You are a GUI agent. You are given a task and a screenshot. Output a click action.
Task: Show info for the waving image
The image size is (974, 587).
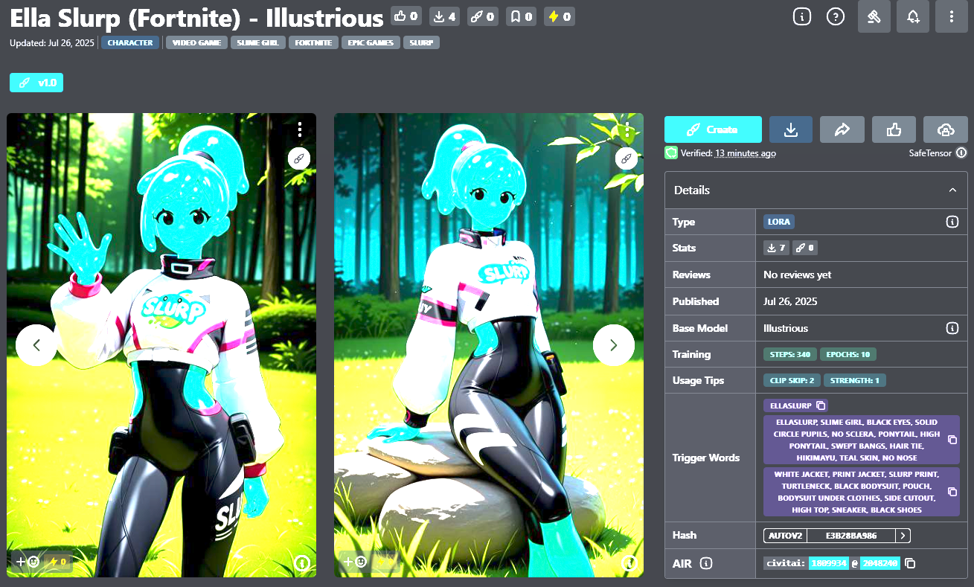coord(302,562)
